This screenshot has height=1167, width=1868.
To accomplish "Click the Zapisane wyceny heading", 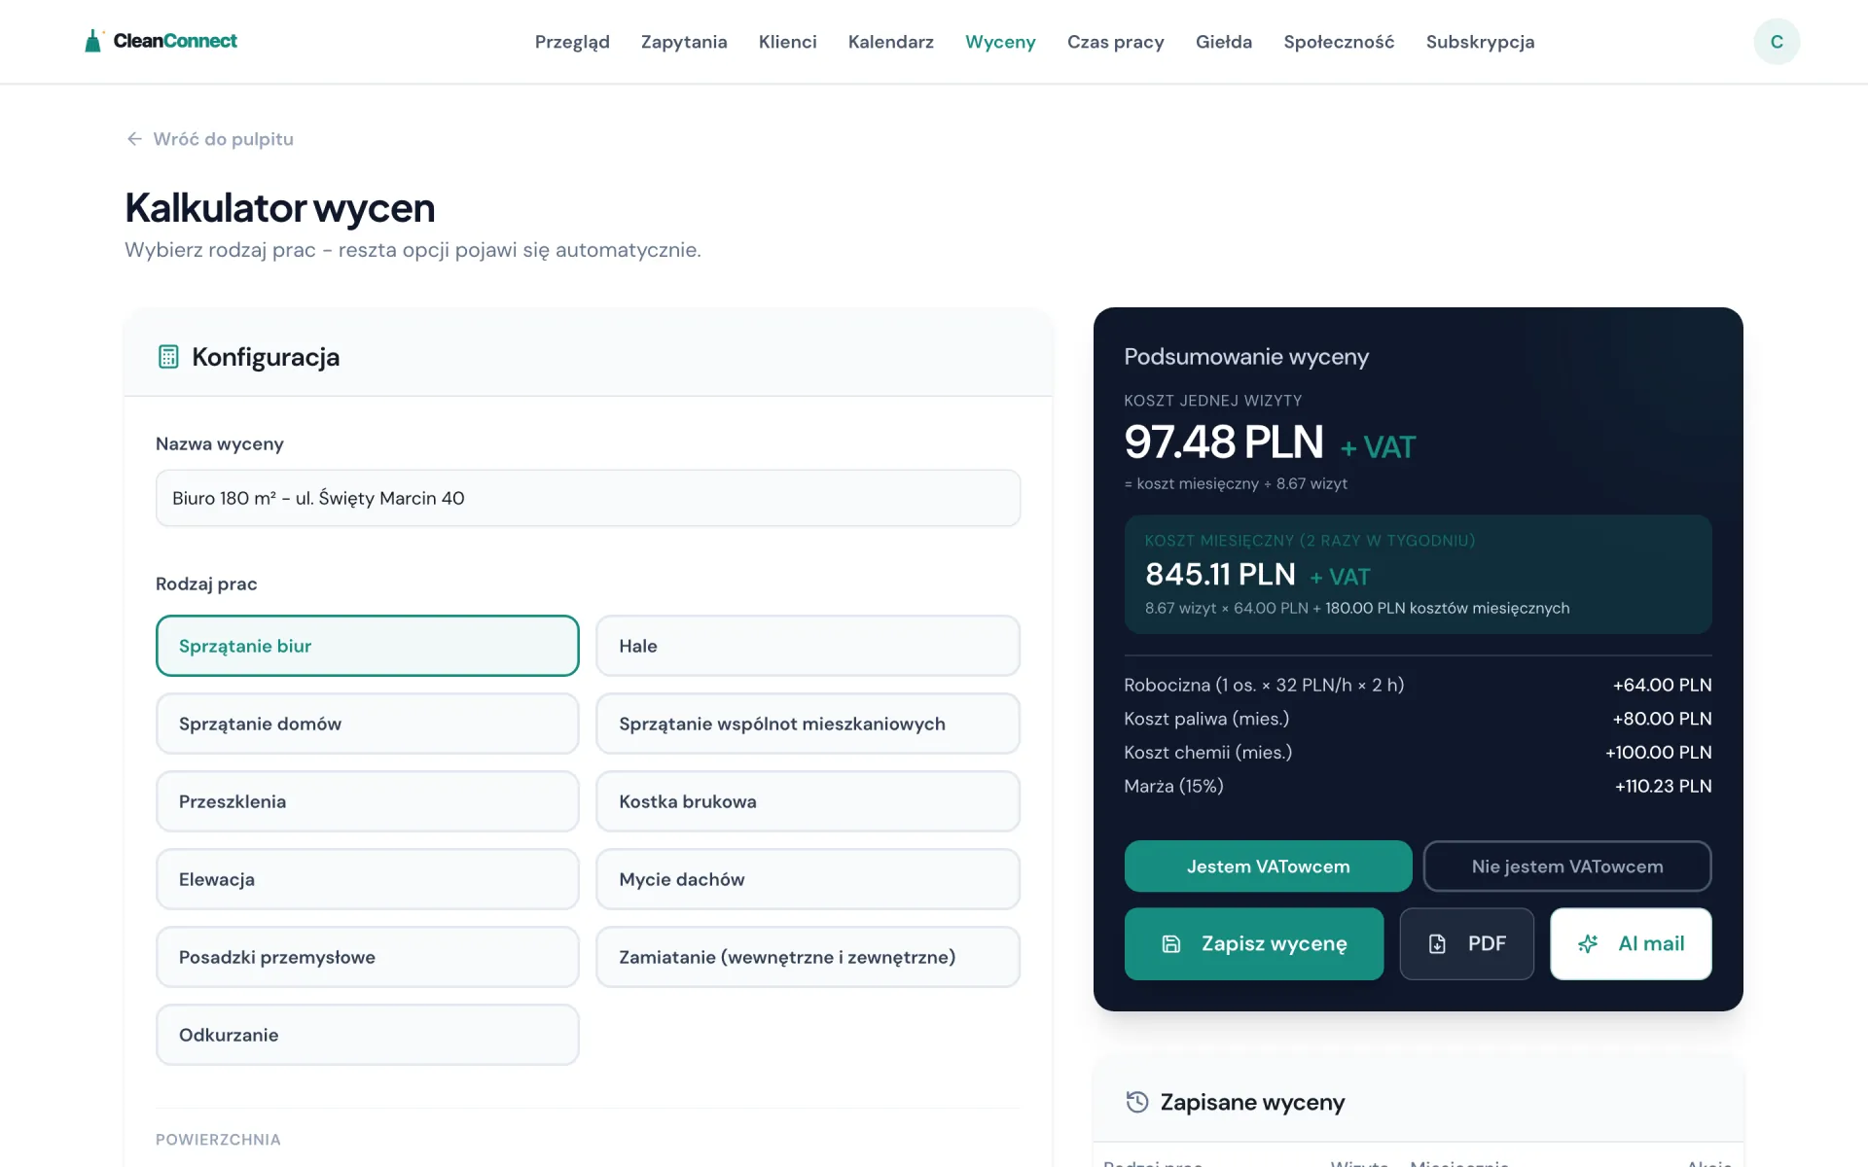I will (1252, 1102).
